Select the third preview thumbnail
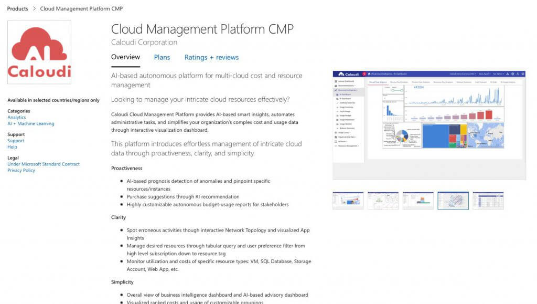This screenshot has width=537, height=304. click(418, 201)
